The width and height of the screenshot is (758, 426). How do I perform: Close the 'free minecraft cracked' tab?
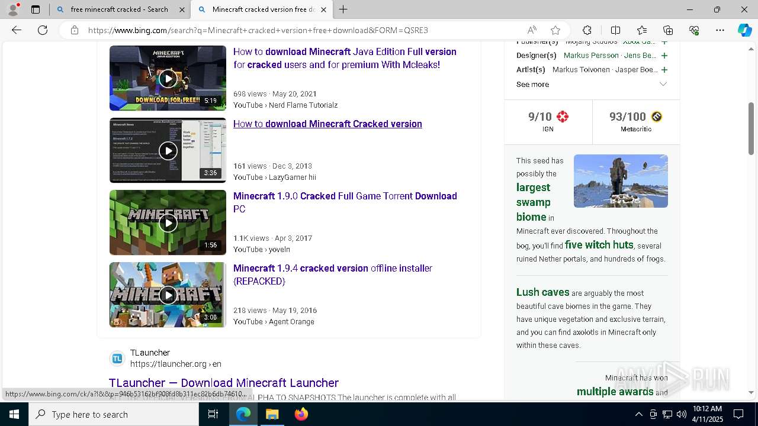181,9
